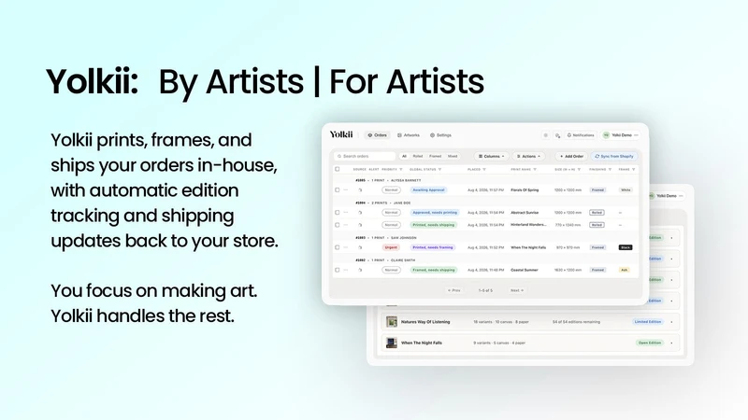This screenshot has height=420, width=748.
Task: Click the Approved, needs printing status badge
Action: (435, 213)
